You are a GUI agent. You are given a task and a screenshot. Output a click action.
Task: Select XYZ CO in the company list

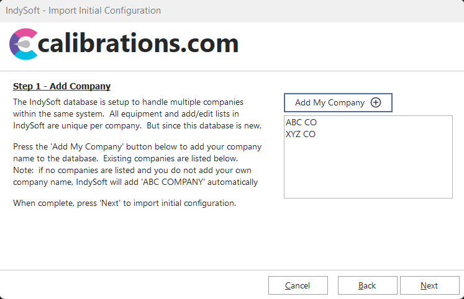[x=301, y=134]
